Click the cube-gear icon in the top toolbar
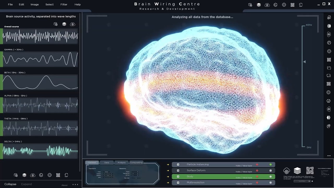The height and width of the screenshot is (188, 334). [x=250, y=5]
